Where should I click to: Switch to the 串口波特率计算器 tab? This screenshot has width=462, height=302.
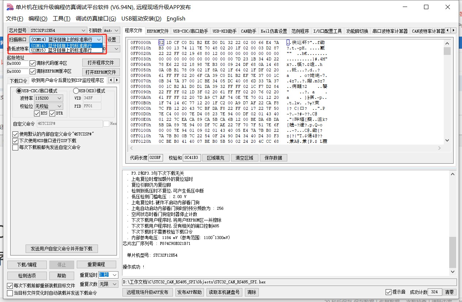[x=390, y=31]
